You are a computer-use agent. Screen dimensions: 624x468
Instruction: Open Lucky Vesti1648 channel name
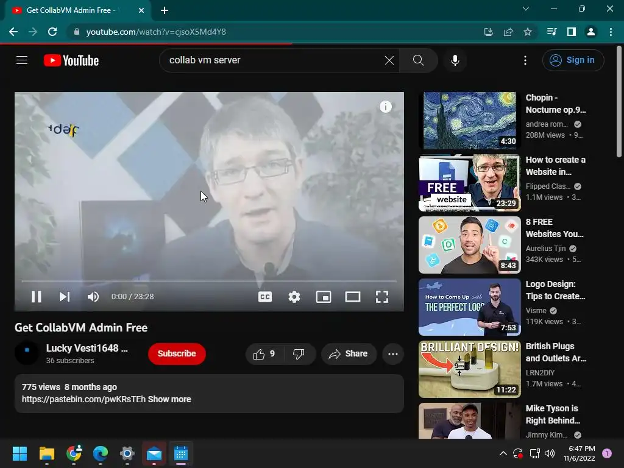pos(87,348)
